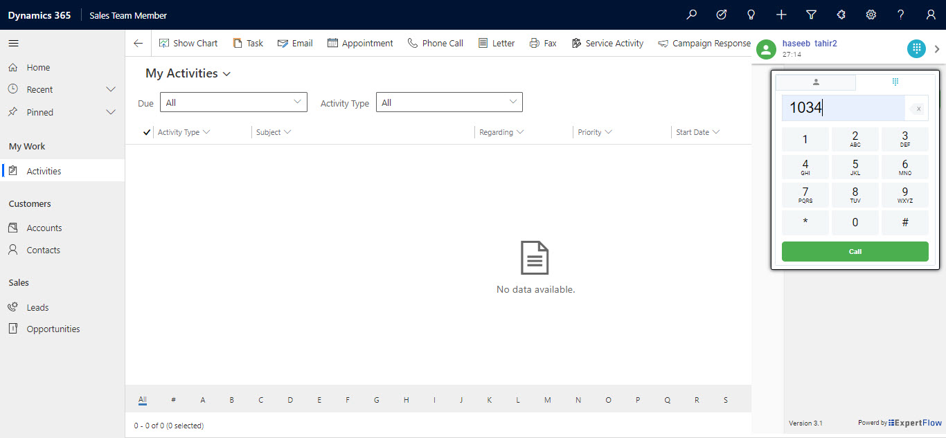
Task: Collapse the hamburger navigation menu
Action: [14, 43]
